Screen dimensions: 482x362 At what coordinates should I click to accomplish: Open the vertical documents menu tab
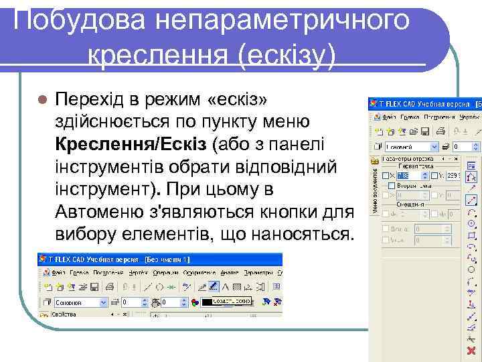375,190
